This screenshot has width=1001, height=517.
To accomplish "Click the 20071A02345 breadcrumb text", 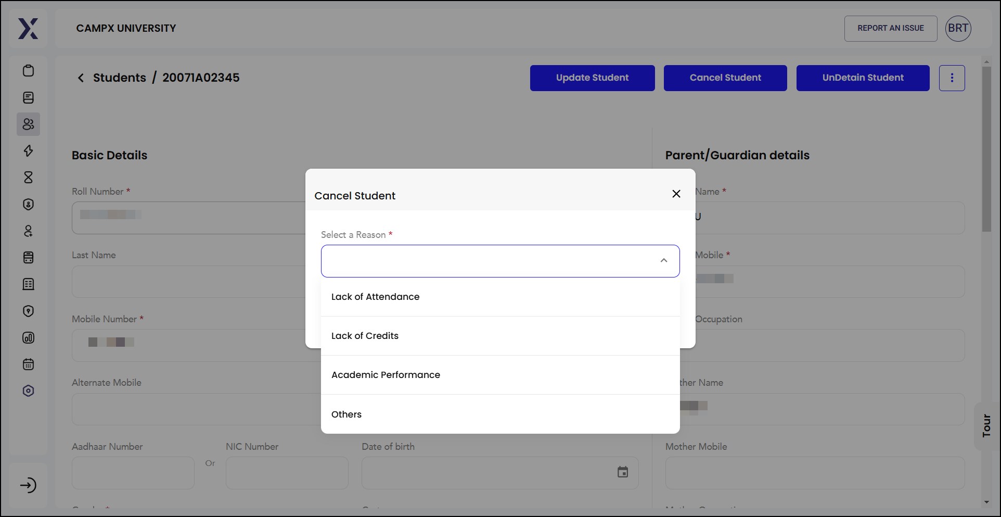I will (201, 78).
